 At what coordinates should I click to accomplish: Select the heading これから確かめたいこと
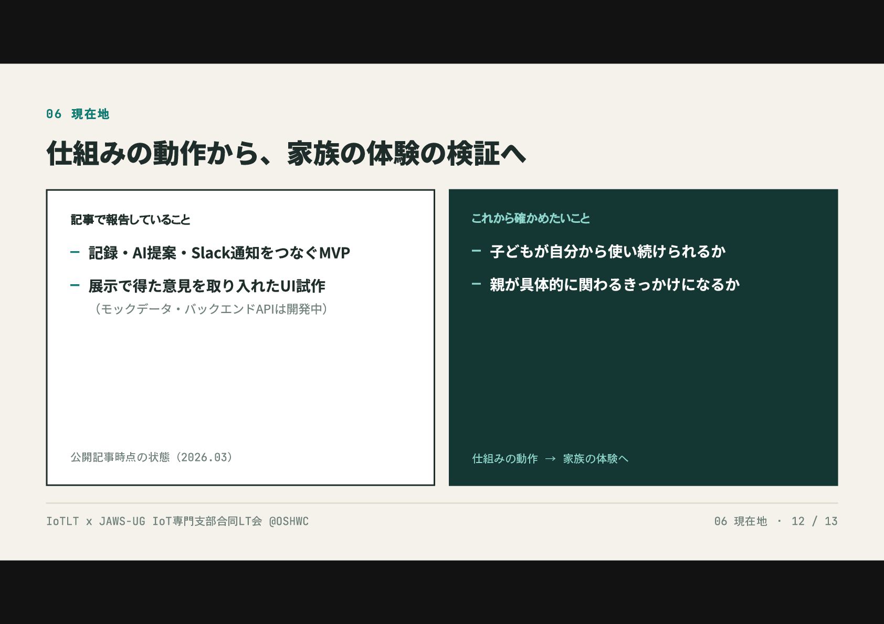(531, 218)
